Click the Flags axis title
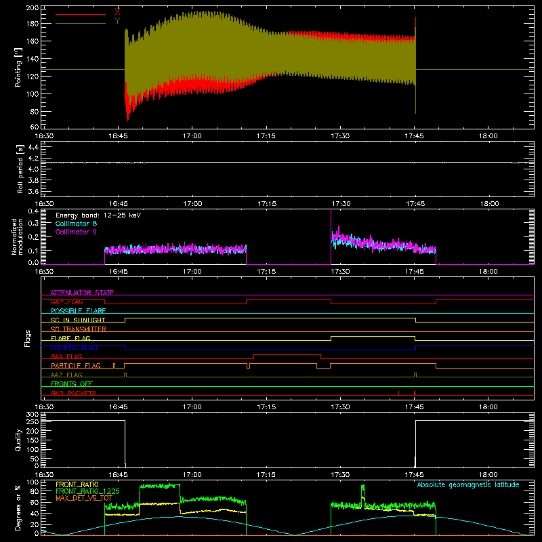 28,338
